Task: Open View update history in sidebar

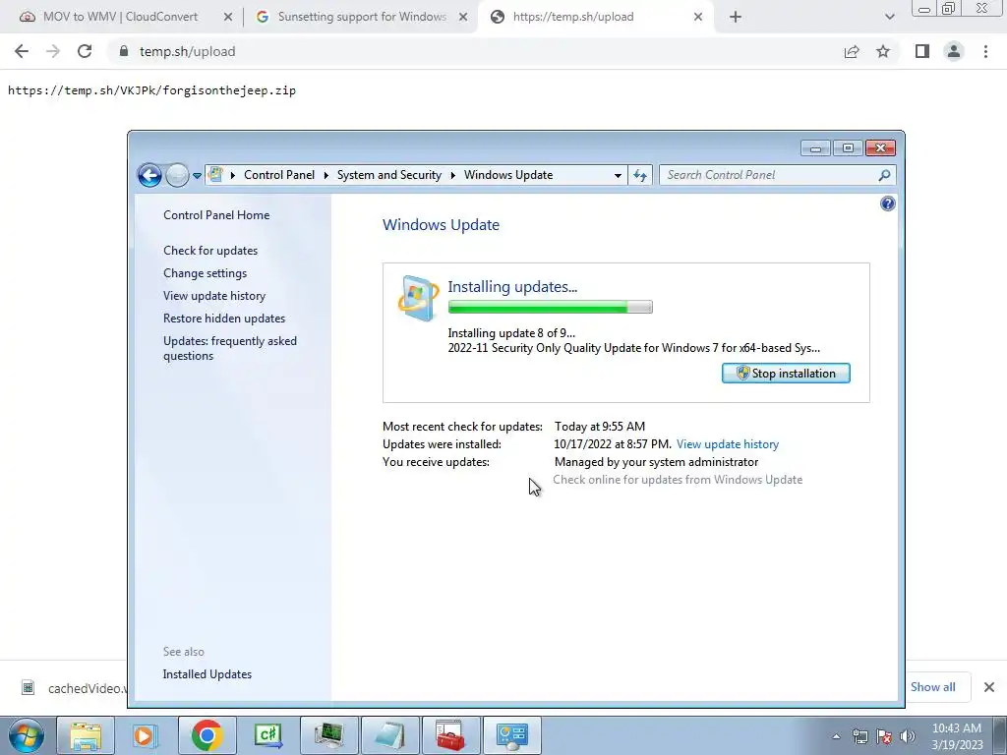Action: click(x=214, y=295)
